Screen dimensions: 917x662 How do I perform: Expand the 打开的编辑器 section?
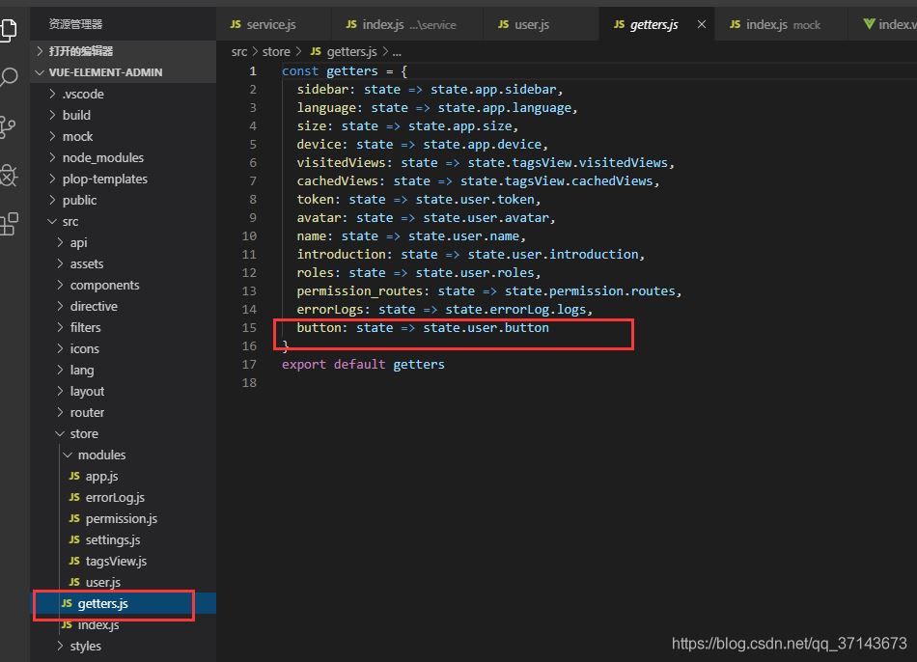(80, 51)
